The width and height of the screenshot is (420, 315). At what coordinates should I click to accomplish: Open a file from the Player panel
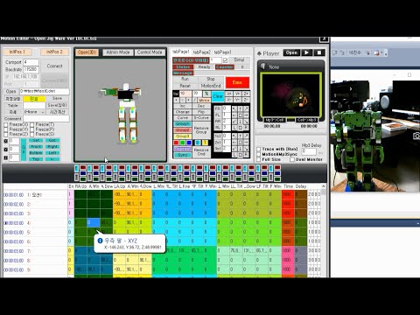coord(291,52)
